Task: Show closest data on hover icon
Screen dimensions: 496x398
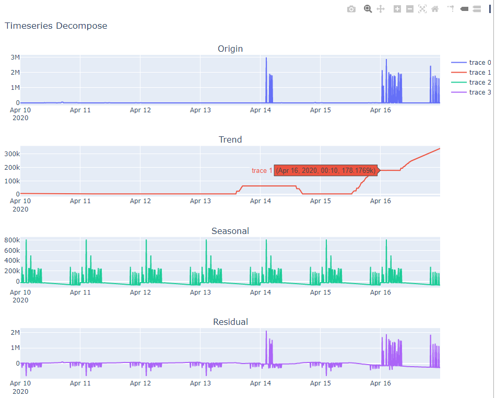Action: pos(464,9)
